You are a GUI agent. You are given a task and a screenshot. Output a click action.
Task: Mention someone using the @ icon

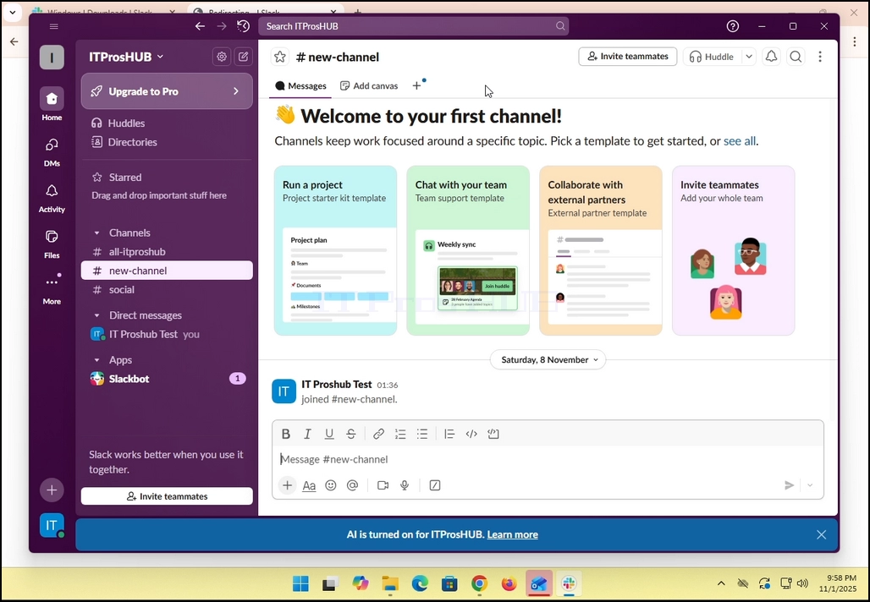pos(352,485)
